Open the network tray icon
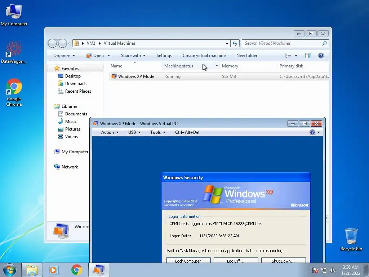 (324, 270)
